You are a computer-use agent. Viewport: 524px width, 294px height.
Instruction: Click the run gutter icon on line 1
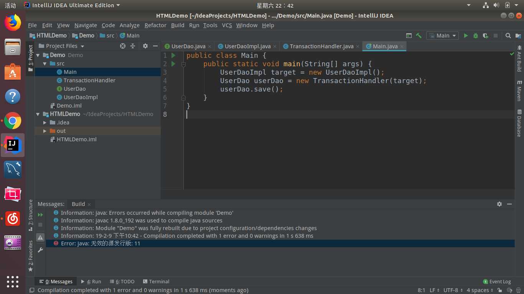(x=173, y=56)
